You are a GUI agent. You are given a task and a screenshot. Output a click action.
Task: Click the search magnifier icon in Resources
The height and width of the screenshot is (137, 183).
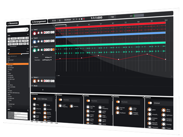(27, 30)
